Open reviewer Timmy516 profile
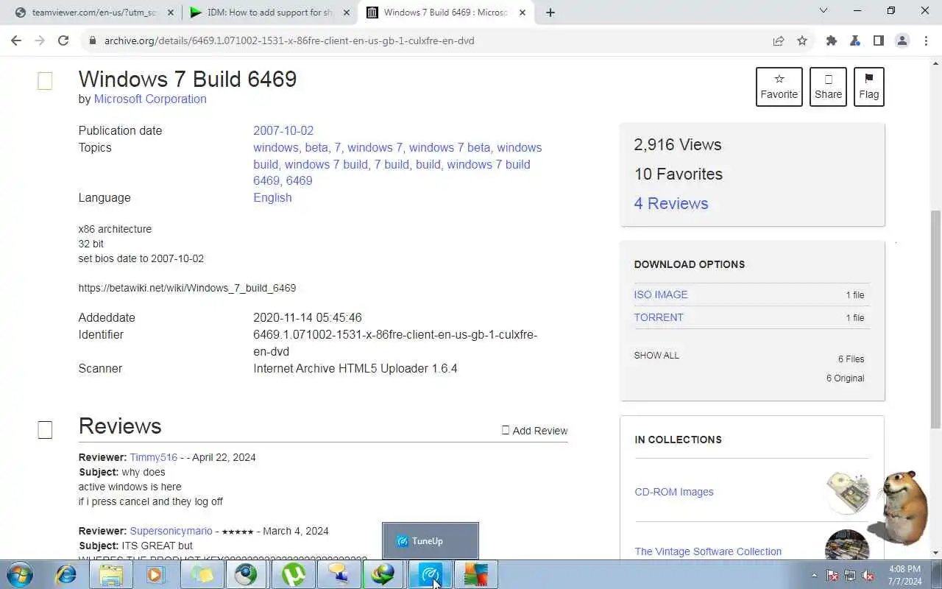Image resolution: width=942 pixels, height=589 pixels. pos(154,457)
